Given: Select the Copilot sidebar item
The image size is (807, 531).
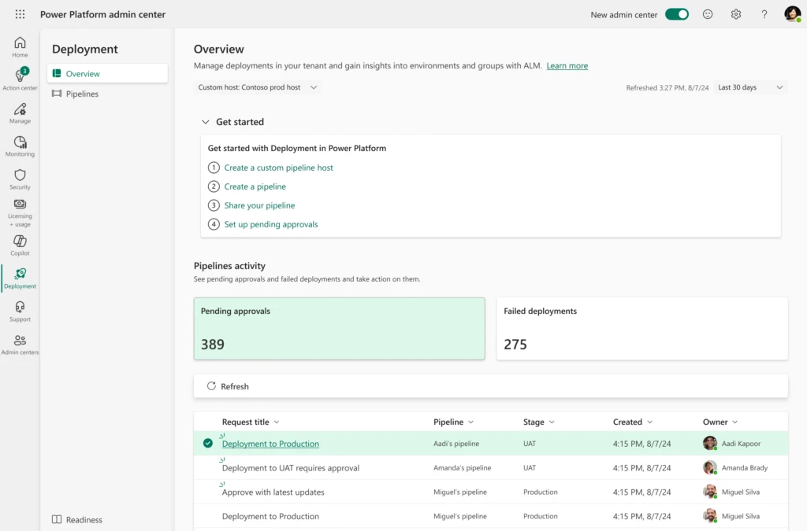Looking at the screenshot, I should 20,245.
